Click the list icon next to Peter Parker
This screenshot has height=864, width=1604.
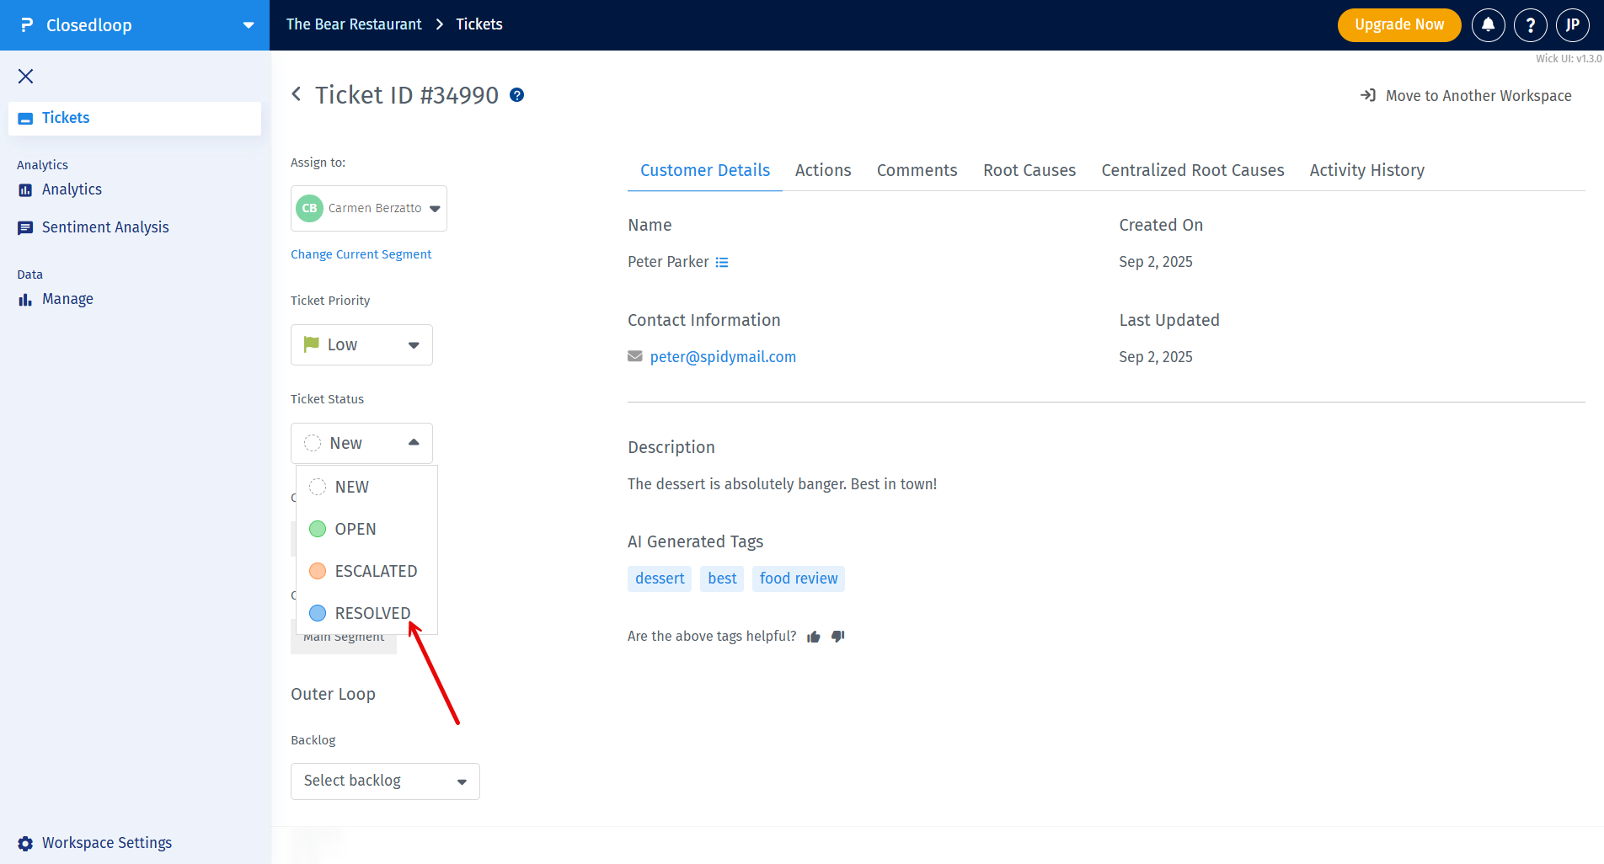tap(722, 263)
